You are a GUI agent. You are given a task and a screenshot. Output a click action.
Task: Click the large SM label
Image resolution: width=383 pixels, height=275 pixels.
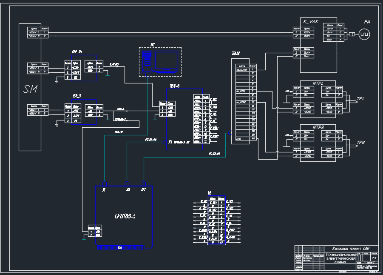tap(30, 90)
